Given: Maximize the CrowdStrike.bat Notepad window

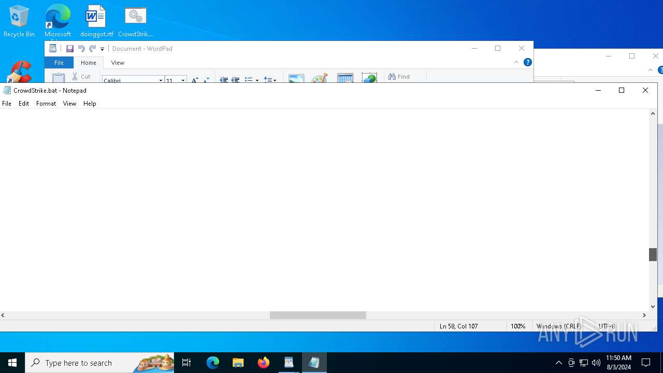Looking at the screenshot, I should coord(622,90).
